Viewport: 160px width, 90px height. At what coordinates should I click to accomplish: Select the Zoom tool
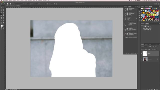pos(1,24)
